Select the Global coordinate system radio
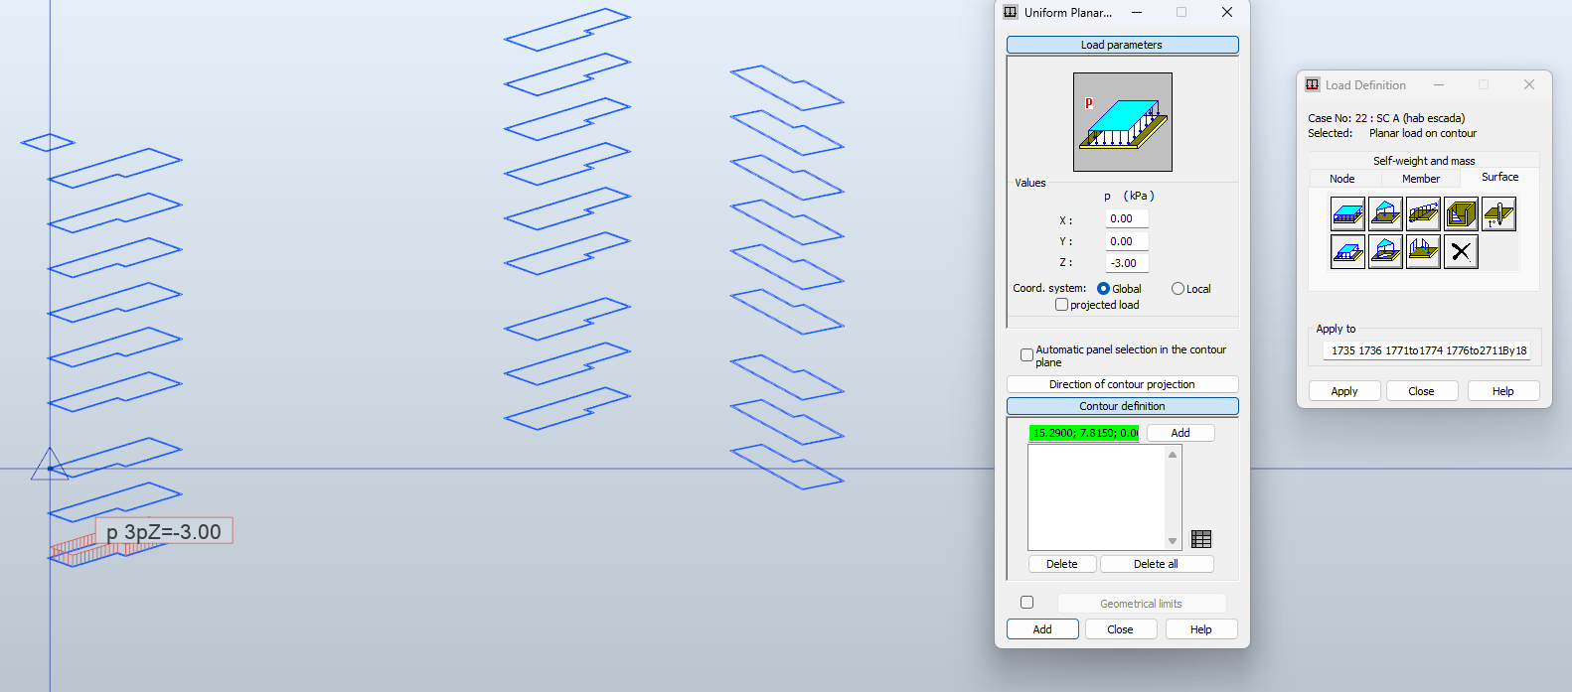Image resolution: width=1572 pixels, height=692 pixels. coord(1103,289)
